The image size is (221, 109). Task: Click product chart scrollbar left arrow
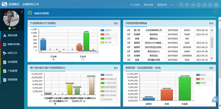click(x=40, y=51)
